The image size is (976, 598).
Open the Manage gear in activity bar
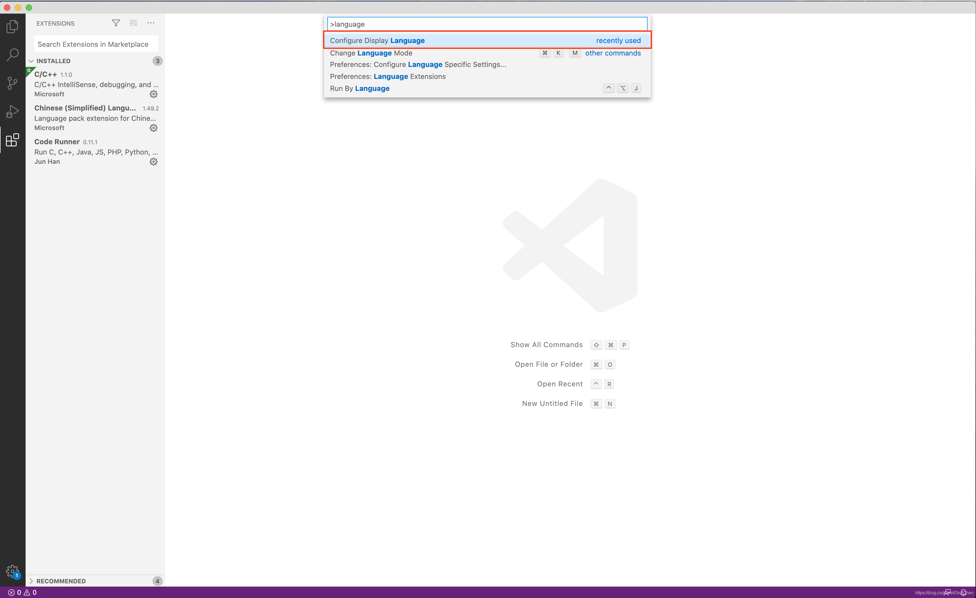click(12, 572)
